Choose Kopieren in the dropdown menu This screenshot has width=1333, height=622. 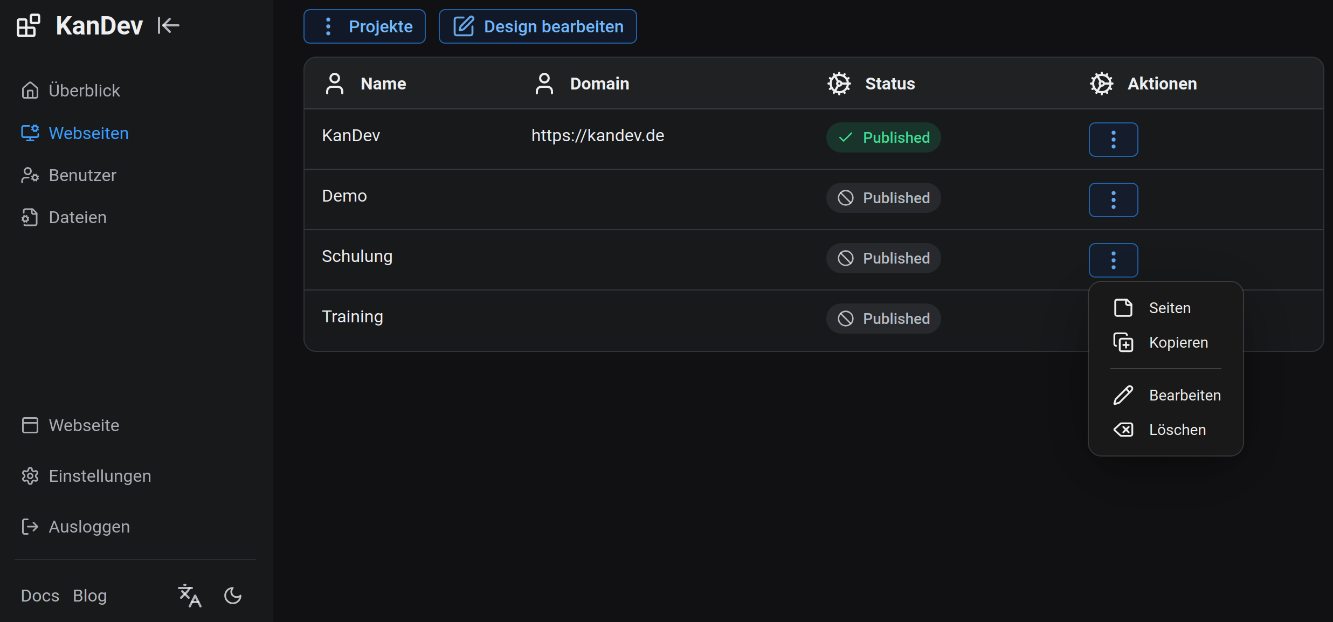[x=1178, y=342]
